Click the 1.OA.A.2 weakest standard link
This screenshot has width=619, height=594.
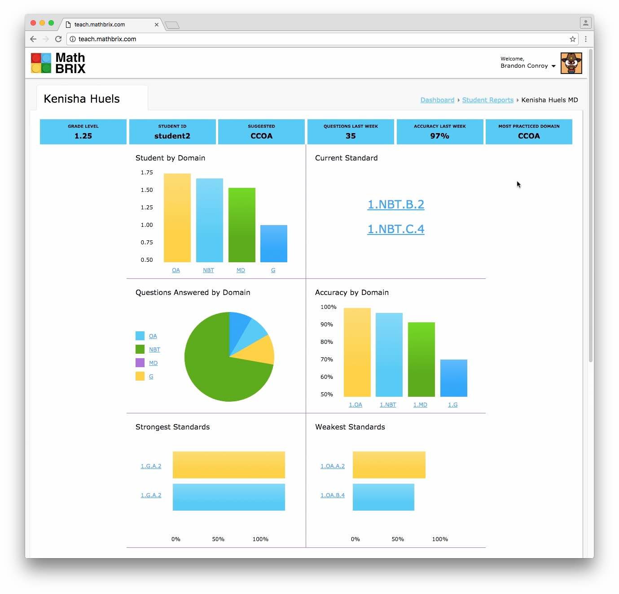[332, 466]
